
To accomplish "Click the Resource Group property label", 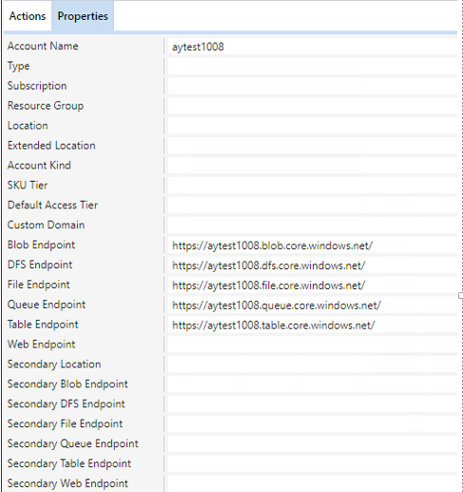I will [x=46, y=106].
